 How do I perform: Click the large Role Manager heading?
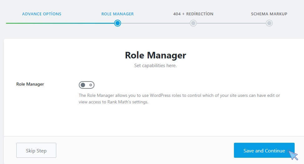tap(155, 55)
